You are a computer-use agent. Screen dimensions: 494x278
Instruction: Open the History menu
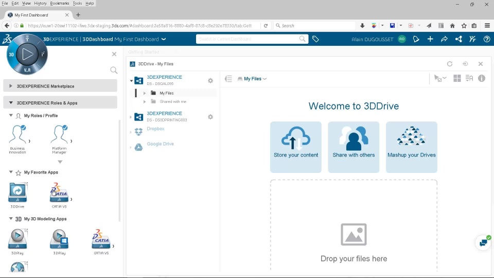(40, 3)
